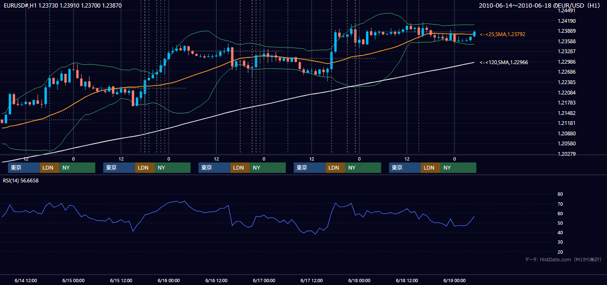The height and width of the screenshot is (285, 607).
Task: Select the 25 SMA label 1.23792
Action: click(503, 35)
